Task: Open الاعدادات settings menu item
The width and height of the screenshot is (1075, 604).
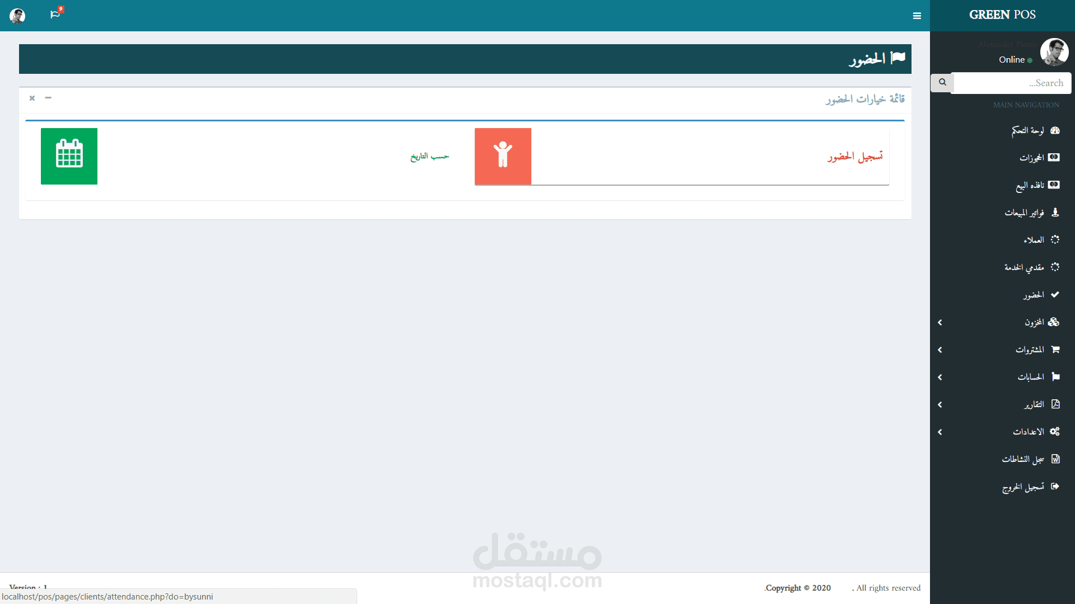Action: pyautogui.click(x=1029, y=432)
